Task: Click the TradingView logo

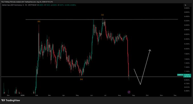Action: pyautogui.click(x=11, y=100)
